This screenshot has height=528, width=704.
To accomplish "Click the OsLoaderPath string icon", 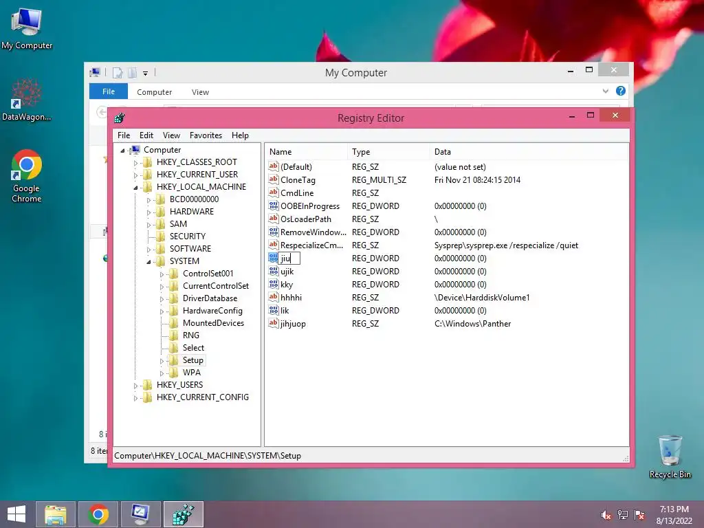I will click(x=274, y=219).
